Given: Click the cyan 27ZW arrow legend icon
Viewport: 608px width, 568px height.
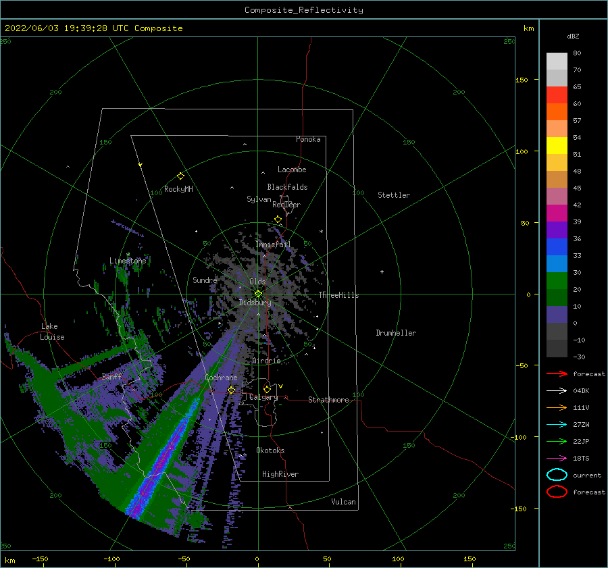Looking at the screenshot, I should coord(557,425).
